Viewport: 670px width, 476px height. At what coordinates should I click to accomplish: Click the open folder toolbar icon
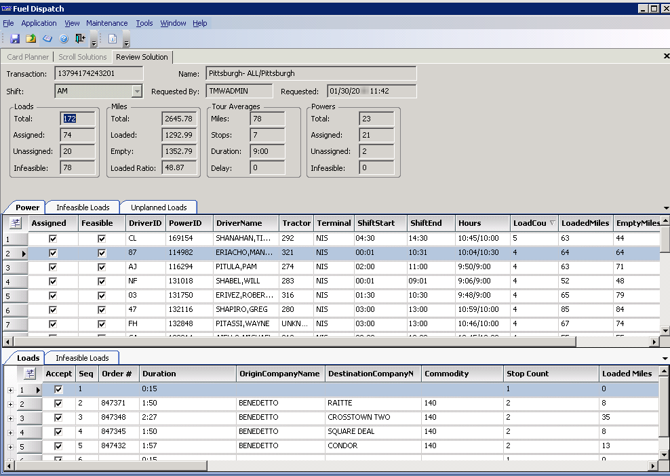pyautogui.click(x=31, y=39)
